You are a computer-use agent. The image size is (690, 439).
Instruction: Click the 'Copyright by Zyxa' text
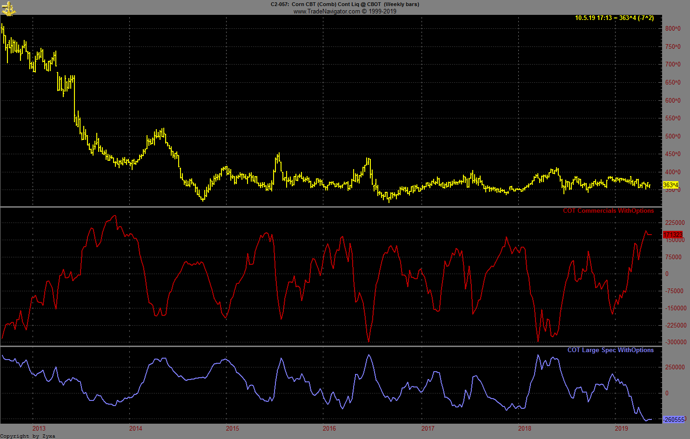tap(28, 436)
